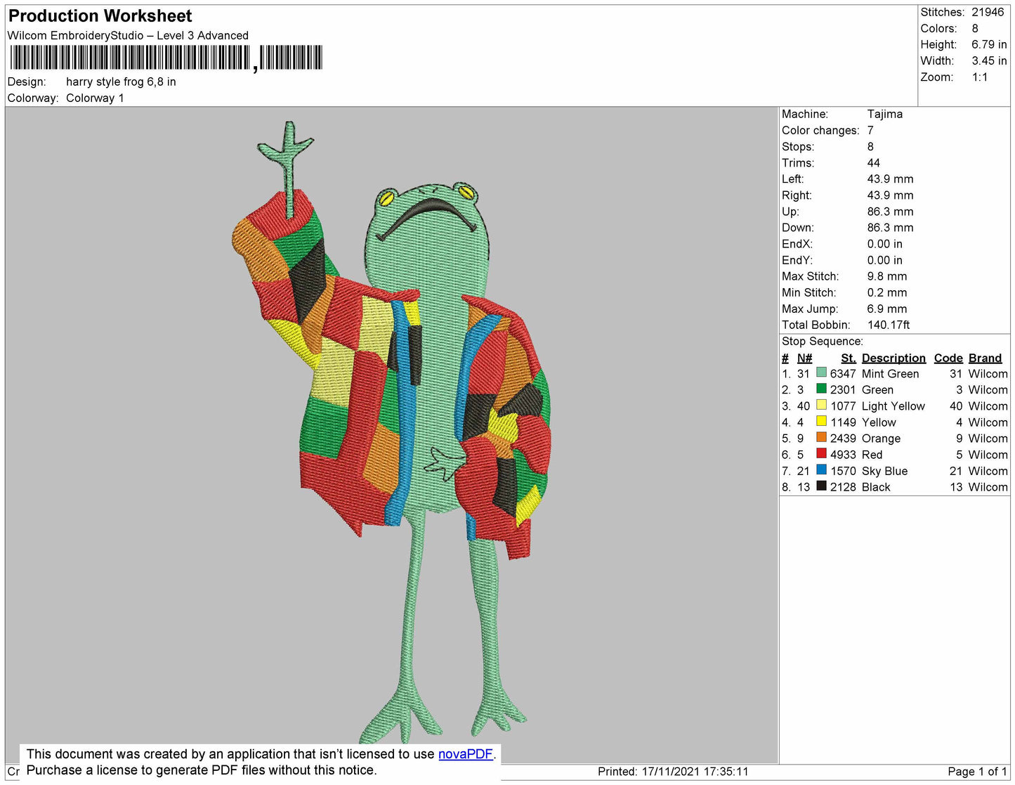Click the 'Sky Blue' description text

click(884, 471)
